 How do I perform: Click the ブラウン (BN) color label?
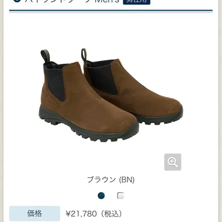pos(111,180)
